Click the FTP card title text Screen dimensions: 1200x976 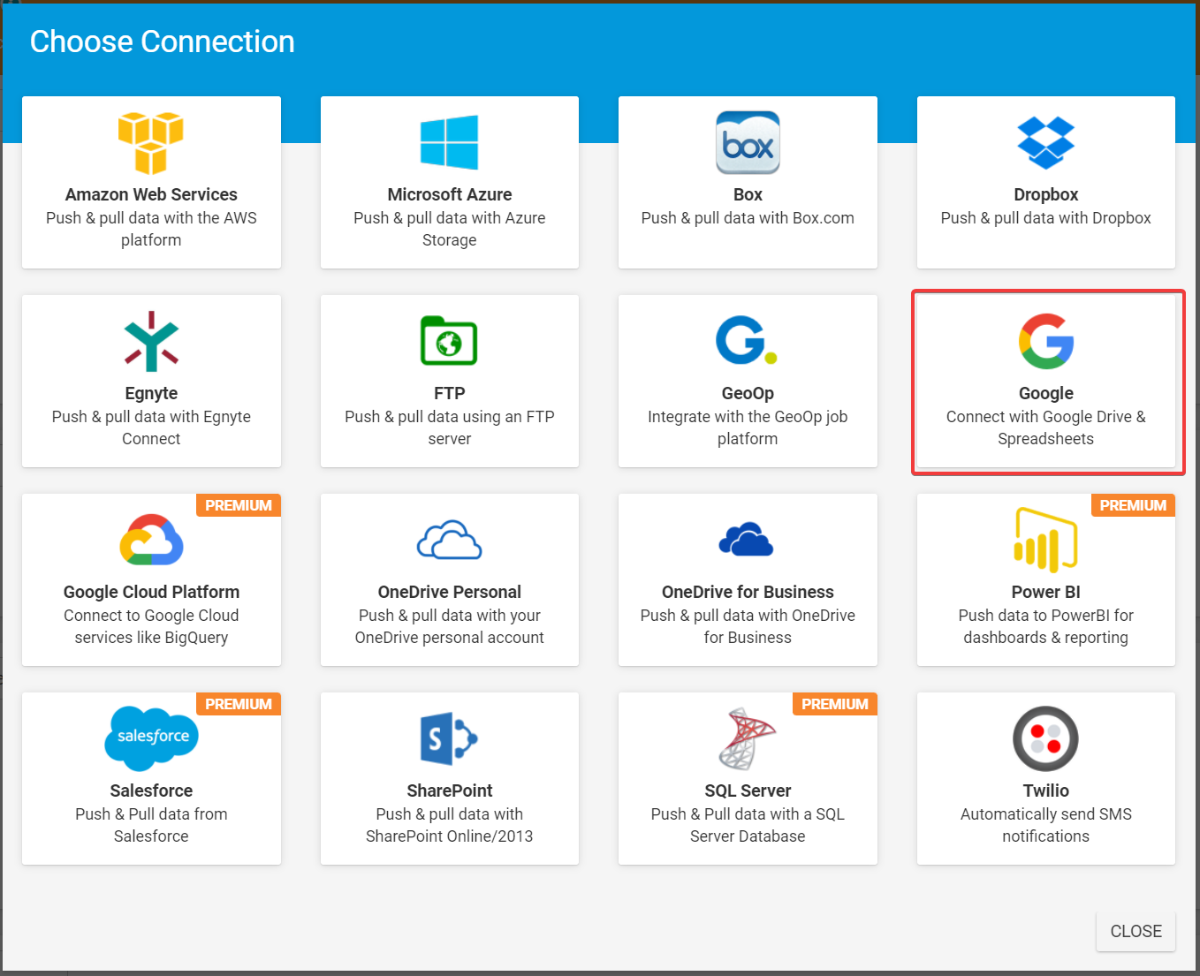click(x=449, y=393)
